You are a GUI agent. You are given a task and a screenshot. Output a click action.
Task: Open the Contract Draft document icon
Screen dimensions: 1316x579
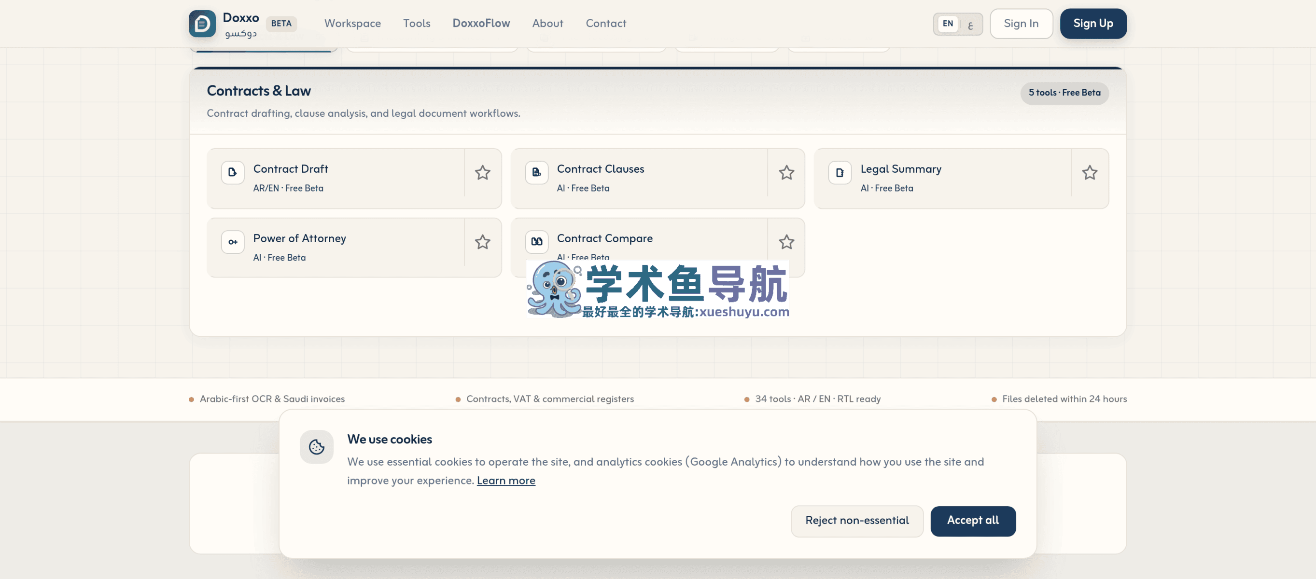pos(232,173)
